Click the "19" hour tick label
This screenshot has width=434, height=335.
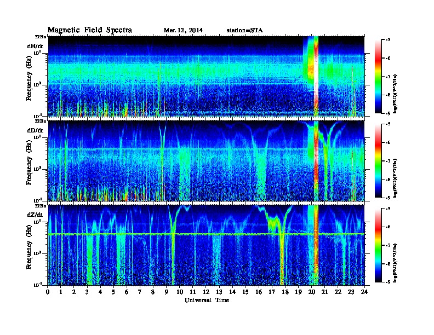298,292
